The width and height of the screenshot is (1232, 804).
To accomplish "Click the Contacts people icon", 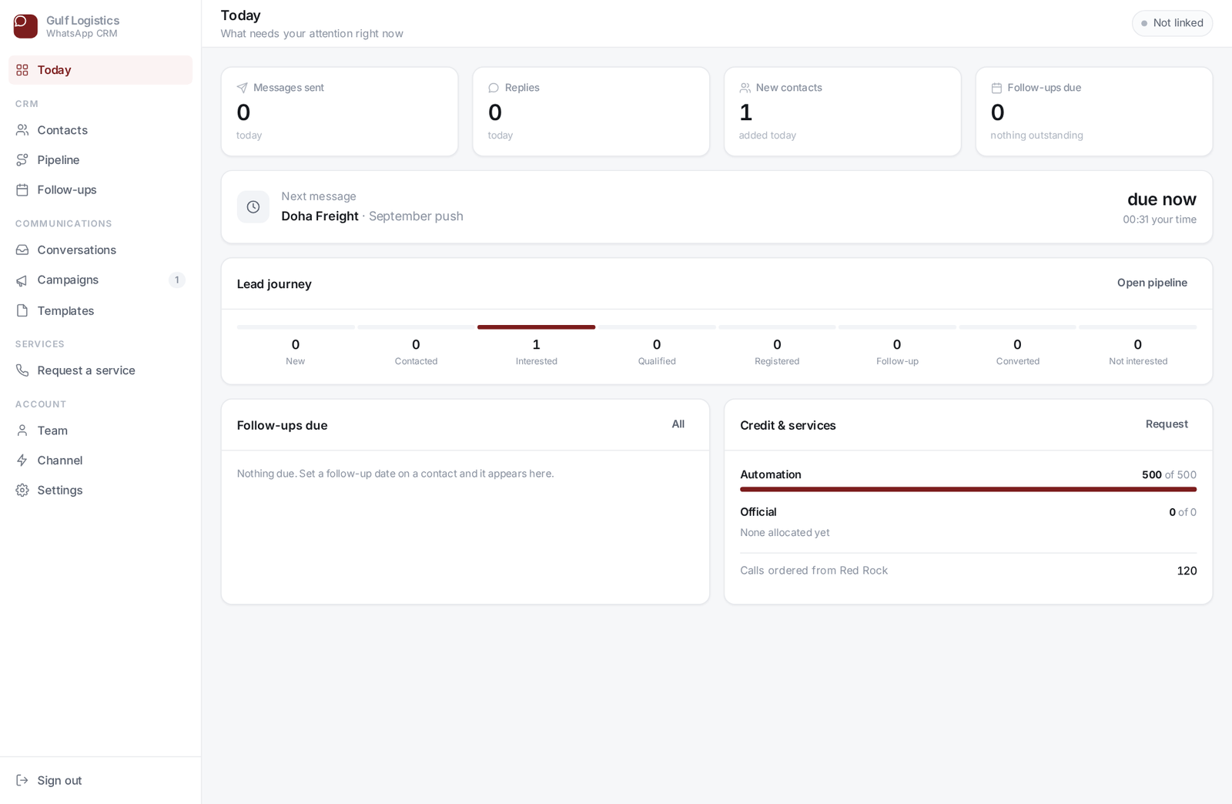I will tap(22, 130).
